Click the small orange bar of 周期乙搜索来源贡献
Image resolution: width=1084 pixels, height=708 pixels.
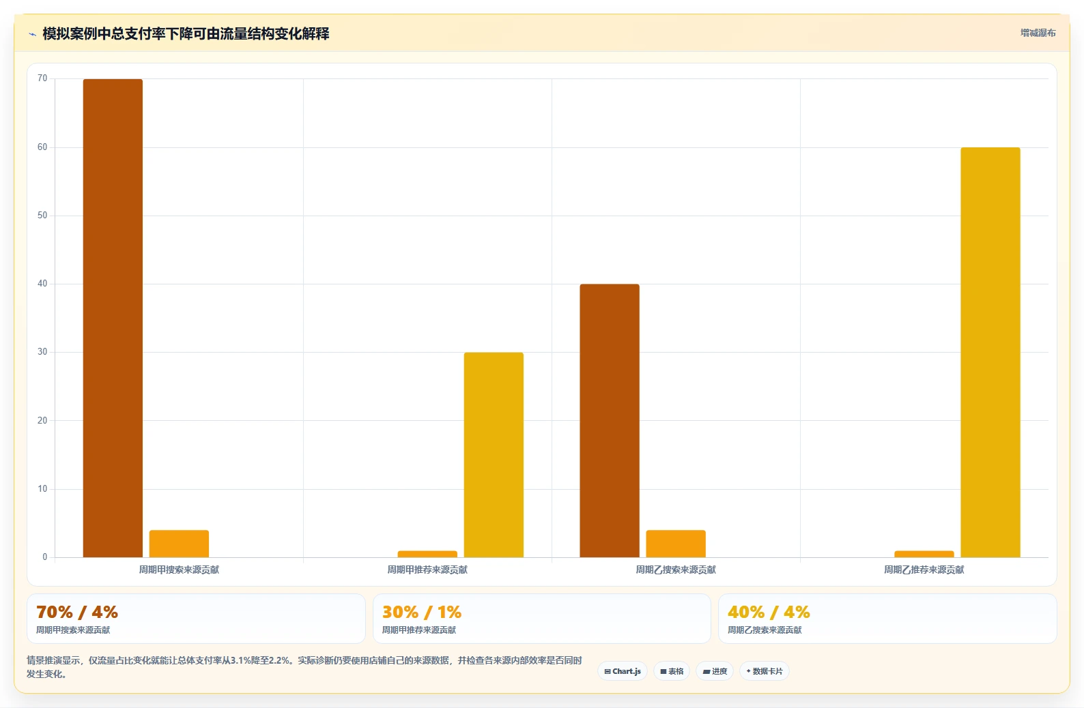click(676, 544)
